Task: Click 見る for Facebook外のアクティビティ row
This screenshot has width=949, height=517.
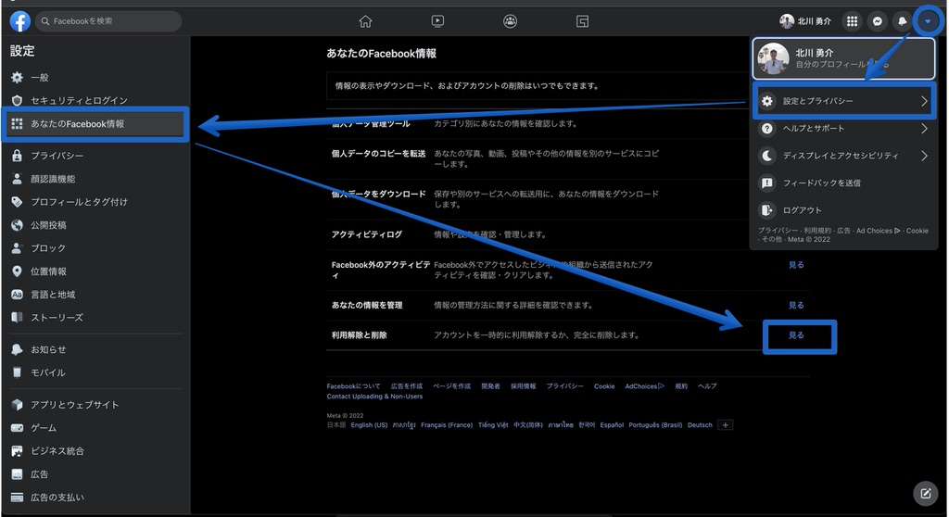Action: (x=796, y=265)
